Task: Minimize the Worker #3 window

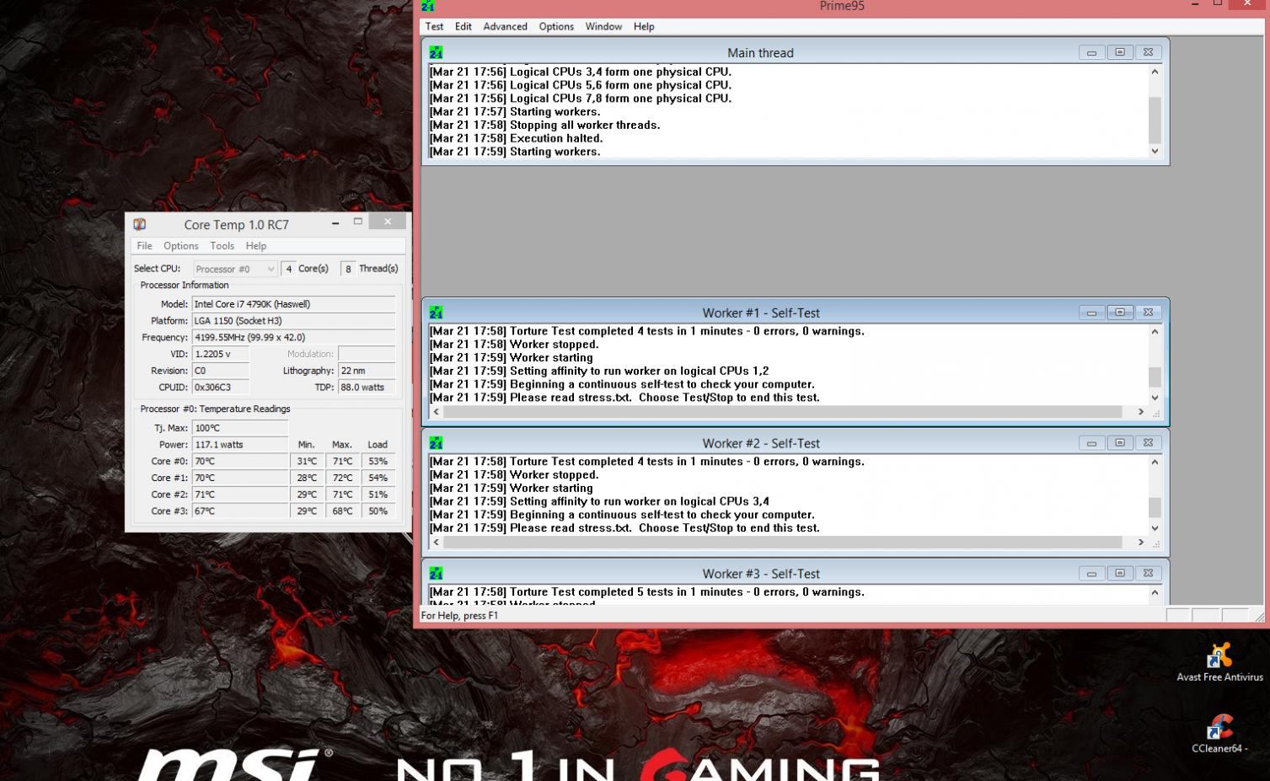Action: pyautogui.click(x=1091, y=574)
